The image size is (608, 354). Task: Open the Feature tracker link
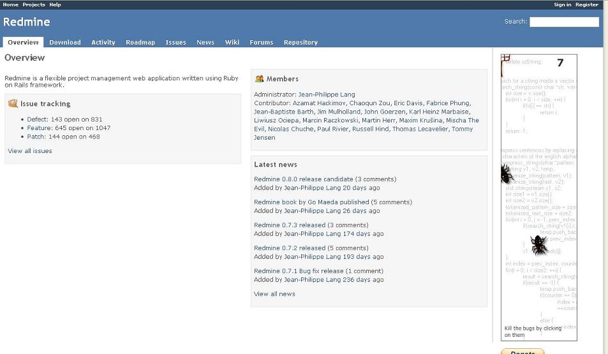coord(39,128)
